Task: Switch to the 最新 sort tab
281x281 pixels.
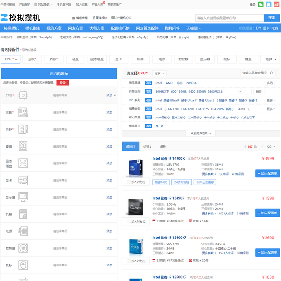Action: (x=163, y=146)
